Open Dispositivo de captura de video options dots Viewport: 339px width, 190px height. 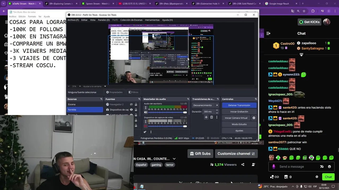(145, 122)
